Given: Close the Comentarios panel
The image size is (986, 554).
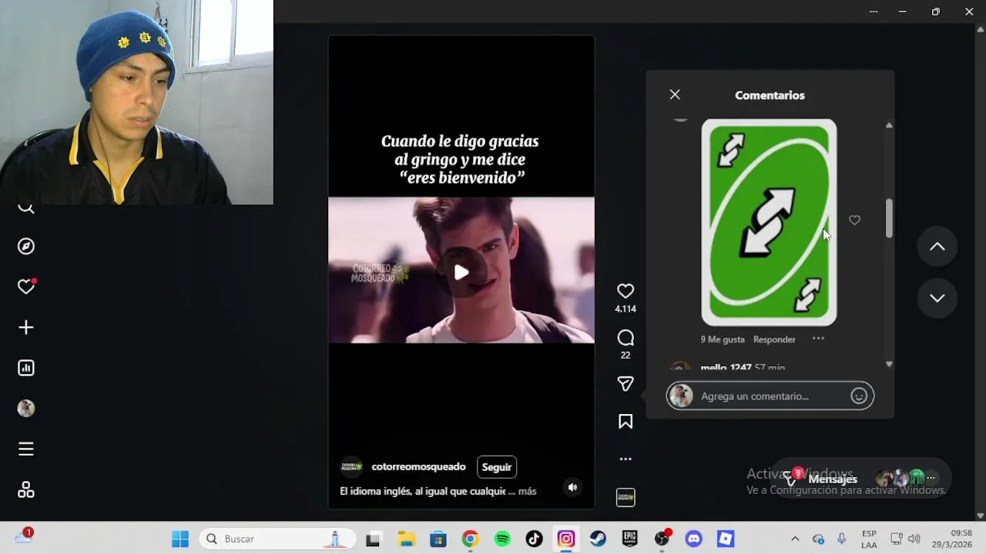Looking at the screenshot, I should pyautogui.click(x=675, y=95).
